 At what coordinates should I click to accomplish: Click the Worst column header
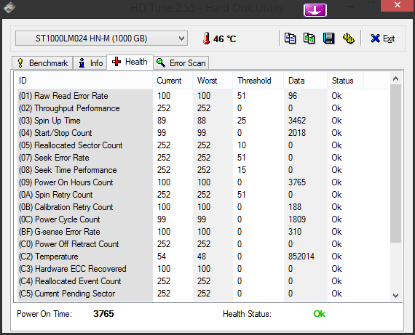click(213, 81)
